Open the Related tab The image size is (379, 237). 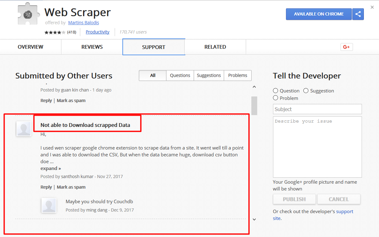point(215,47)
